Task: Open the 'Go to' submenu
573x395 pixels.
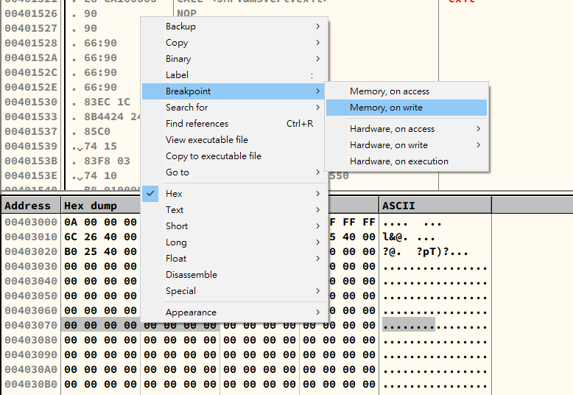Action: click(177, 172)
